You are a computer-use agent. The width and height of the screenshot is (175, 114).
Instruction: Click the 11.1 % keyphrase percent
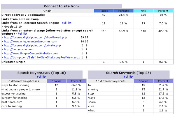[76, 89]
